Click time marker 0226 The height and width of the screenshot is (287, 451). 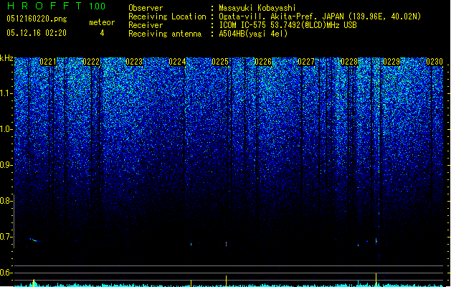tap(263, 62)
